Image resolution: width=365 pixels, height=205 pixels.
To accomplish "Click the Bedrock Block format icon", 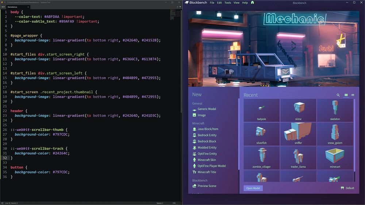I will coord(195,141).
